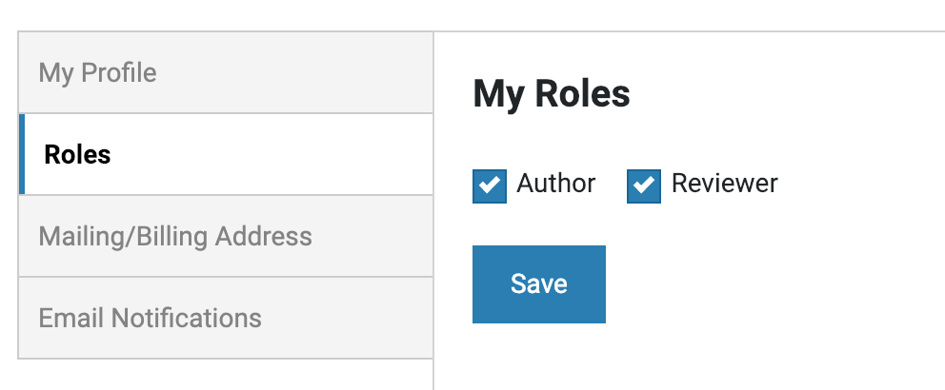This screenshot has height=390, width=945.
Task: Navigate to notification email preferences
Action: click(150, 318)
